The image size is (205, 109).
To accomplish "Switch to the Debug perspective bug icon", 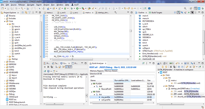I will pos(203,9).
